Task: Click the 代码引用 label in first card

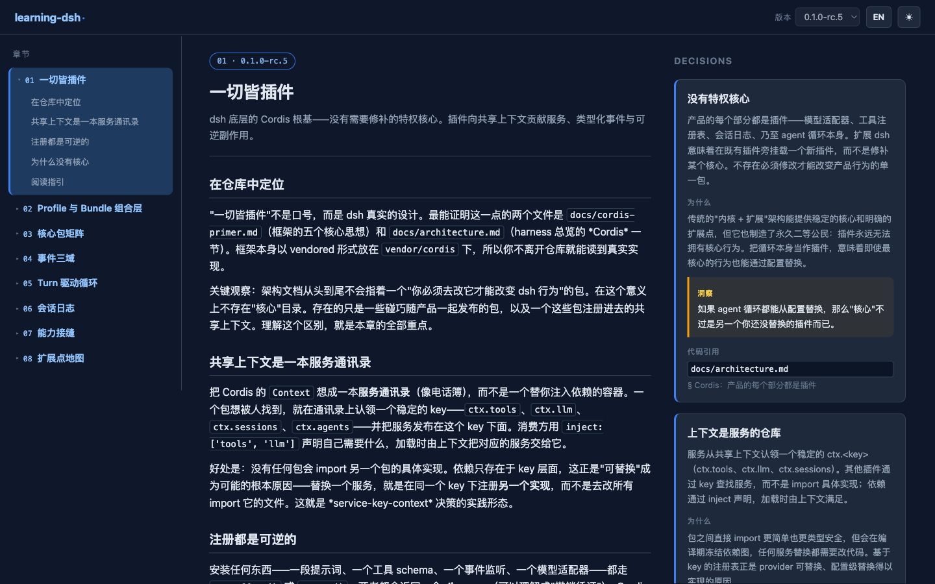Action: pos(703,352)
